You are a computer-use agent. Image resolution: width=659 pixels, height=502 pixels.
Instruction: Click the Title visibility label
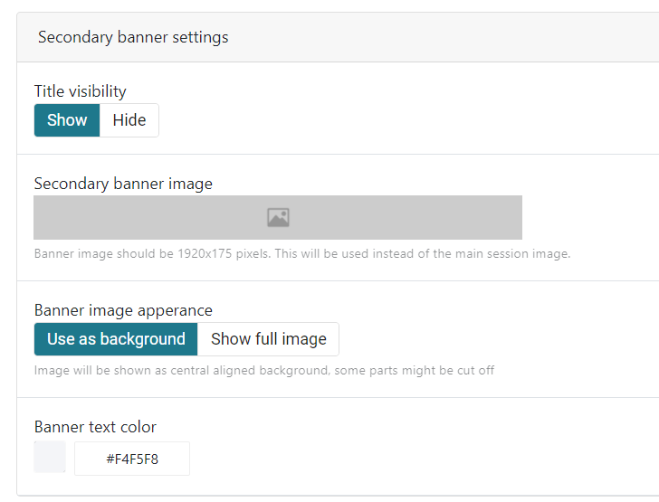click(x=81, y=90)
